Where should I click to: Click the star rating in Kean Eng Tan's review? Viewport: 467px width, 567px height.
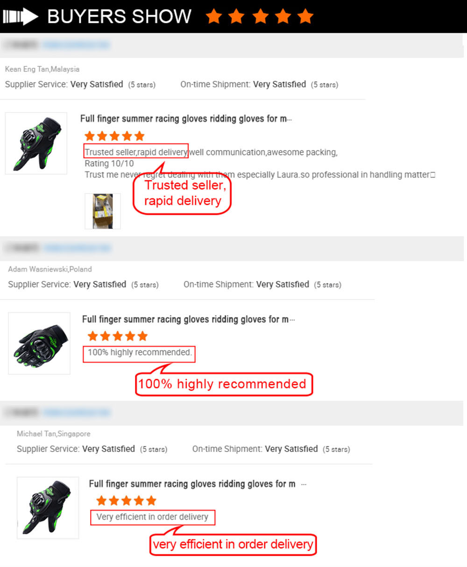tap(114, 136)
